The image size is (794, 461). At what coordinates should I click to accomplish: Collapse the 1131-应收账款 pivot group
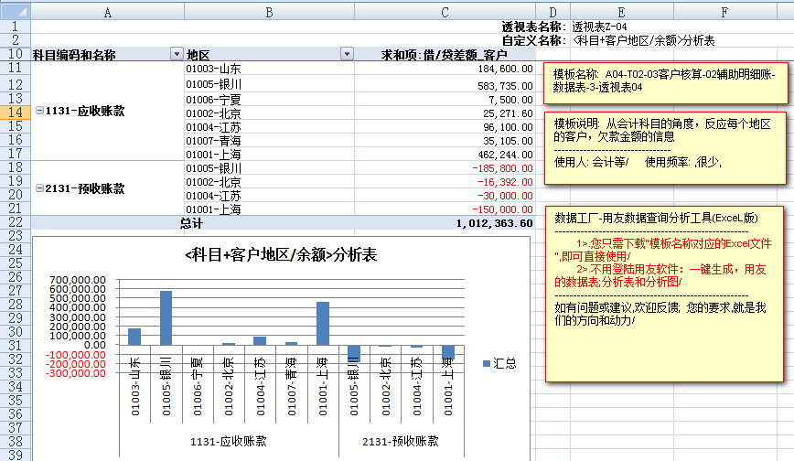pos(39,111)
